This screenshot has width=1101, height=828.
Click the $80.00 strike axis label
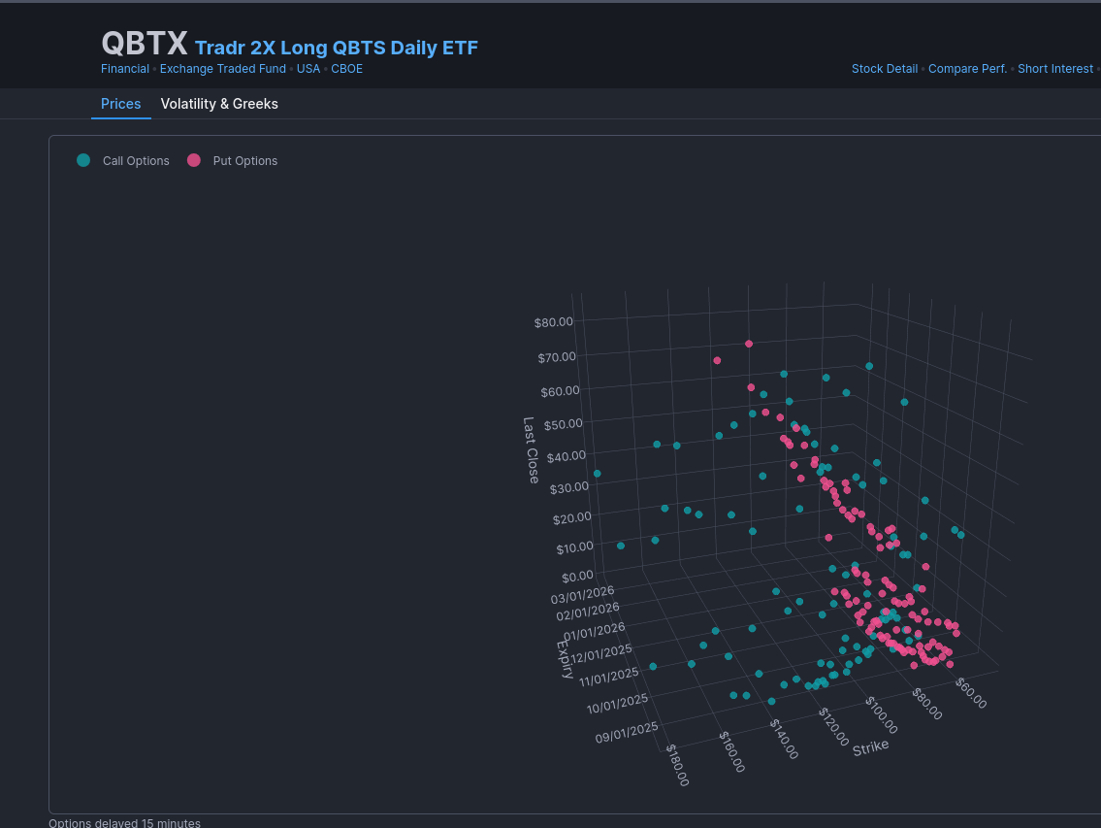pos(926,704)
